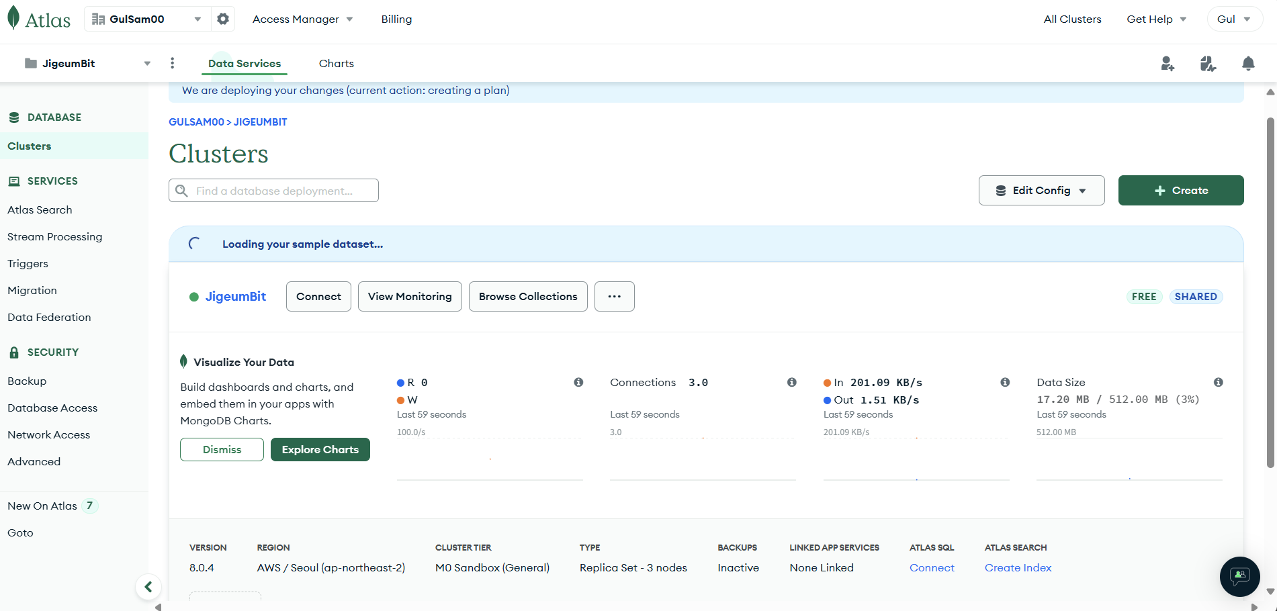
Task: Click the cluster version 8.0.4 value
Action: pos(202,567)
